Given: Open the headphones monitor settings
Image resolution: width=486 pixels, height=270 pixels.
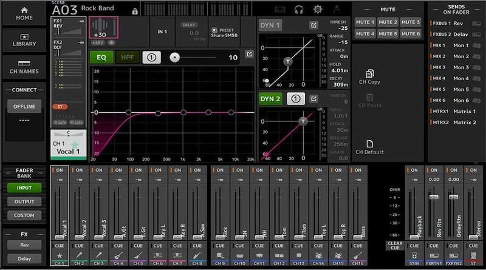Looking at the screenshot, I should pos(299,10).
